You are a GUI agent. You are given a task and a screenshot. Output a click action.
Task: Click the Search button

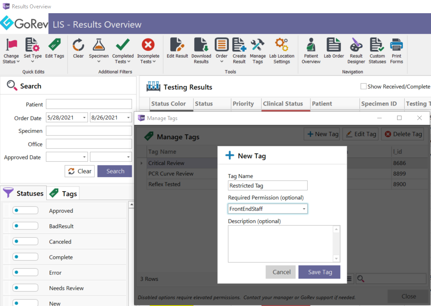tap(114, 171)
